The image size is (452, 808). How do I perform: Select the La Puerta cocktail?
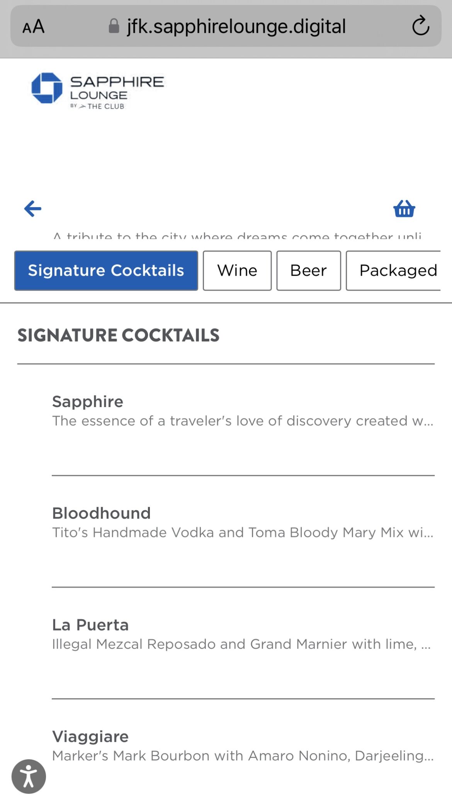(90, 625)
